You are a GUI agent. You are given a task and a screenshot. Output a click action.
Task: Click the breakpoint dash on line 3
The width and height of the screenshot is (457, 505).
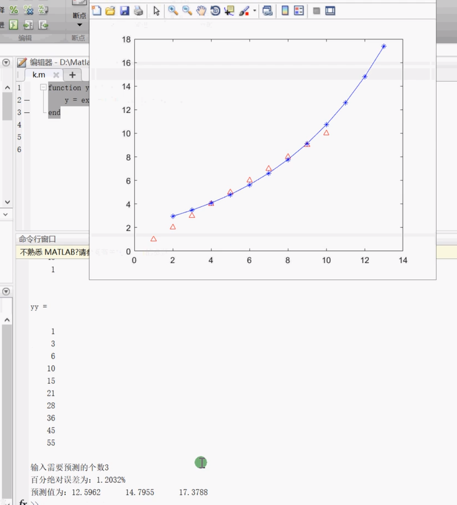[27, 112]
